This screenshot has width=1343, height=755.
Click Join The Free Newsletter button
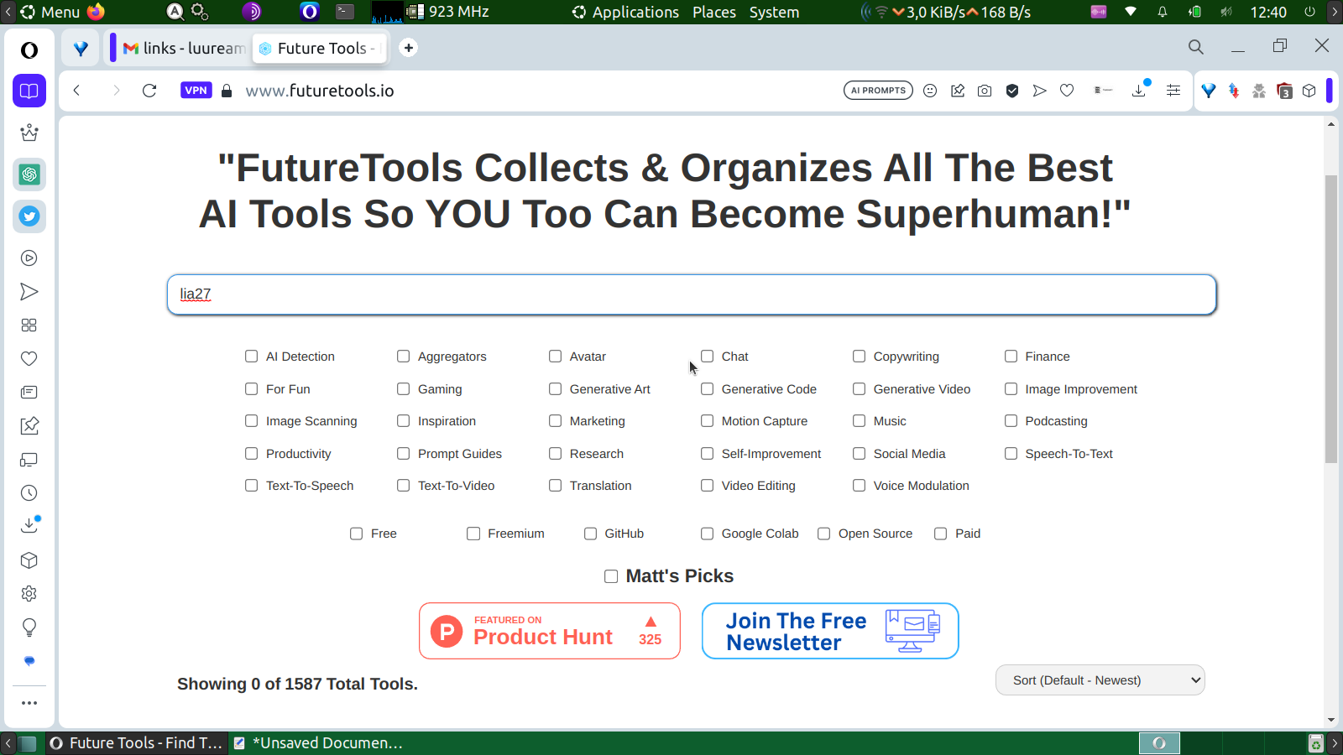point(830,631)
